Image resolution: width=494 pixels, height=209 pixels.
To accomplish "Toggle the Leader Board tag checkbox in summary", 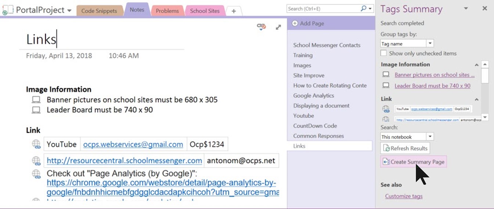I will coord(386,85).
